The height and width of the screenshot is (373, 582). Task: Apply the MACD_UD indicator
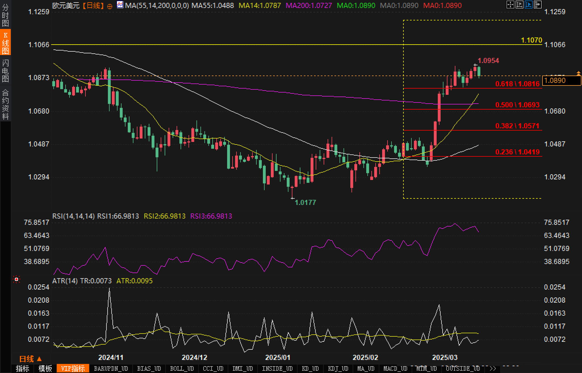click(x=395, y=369)
